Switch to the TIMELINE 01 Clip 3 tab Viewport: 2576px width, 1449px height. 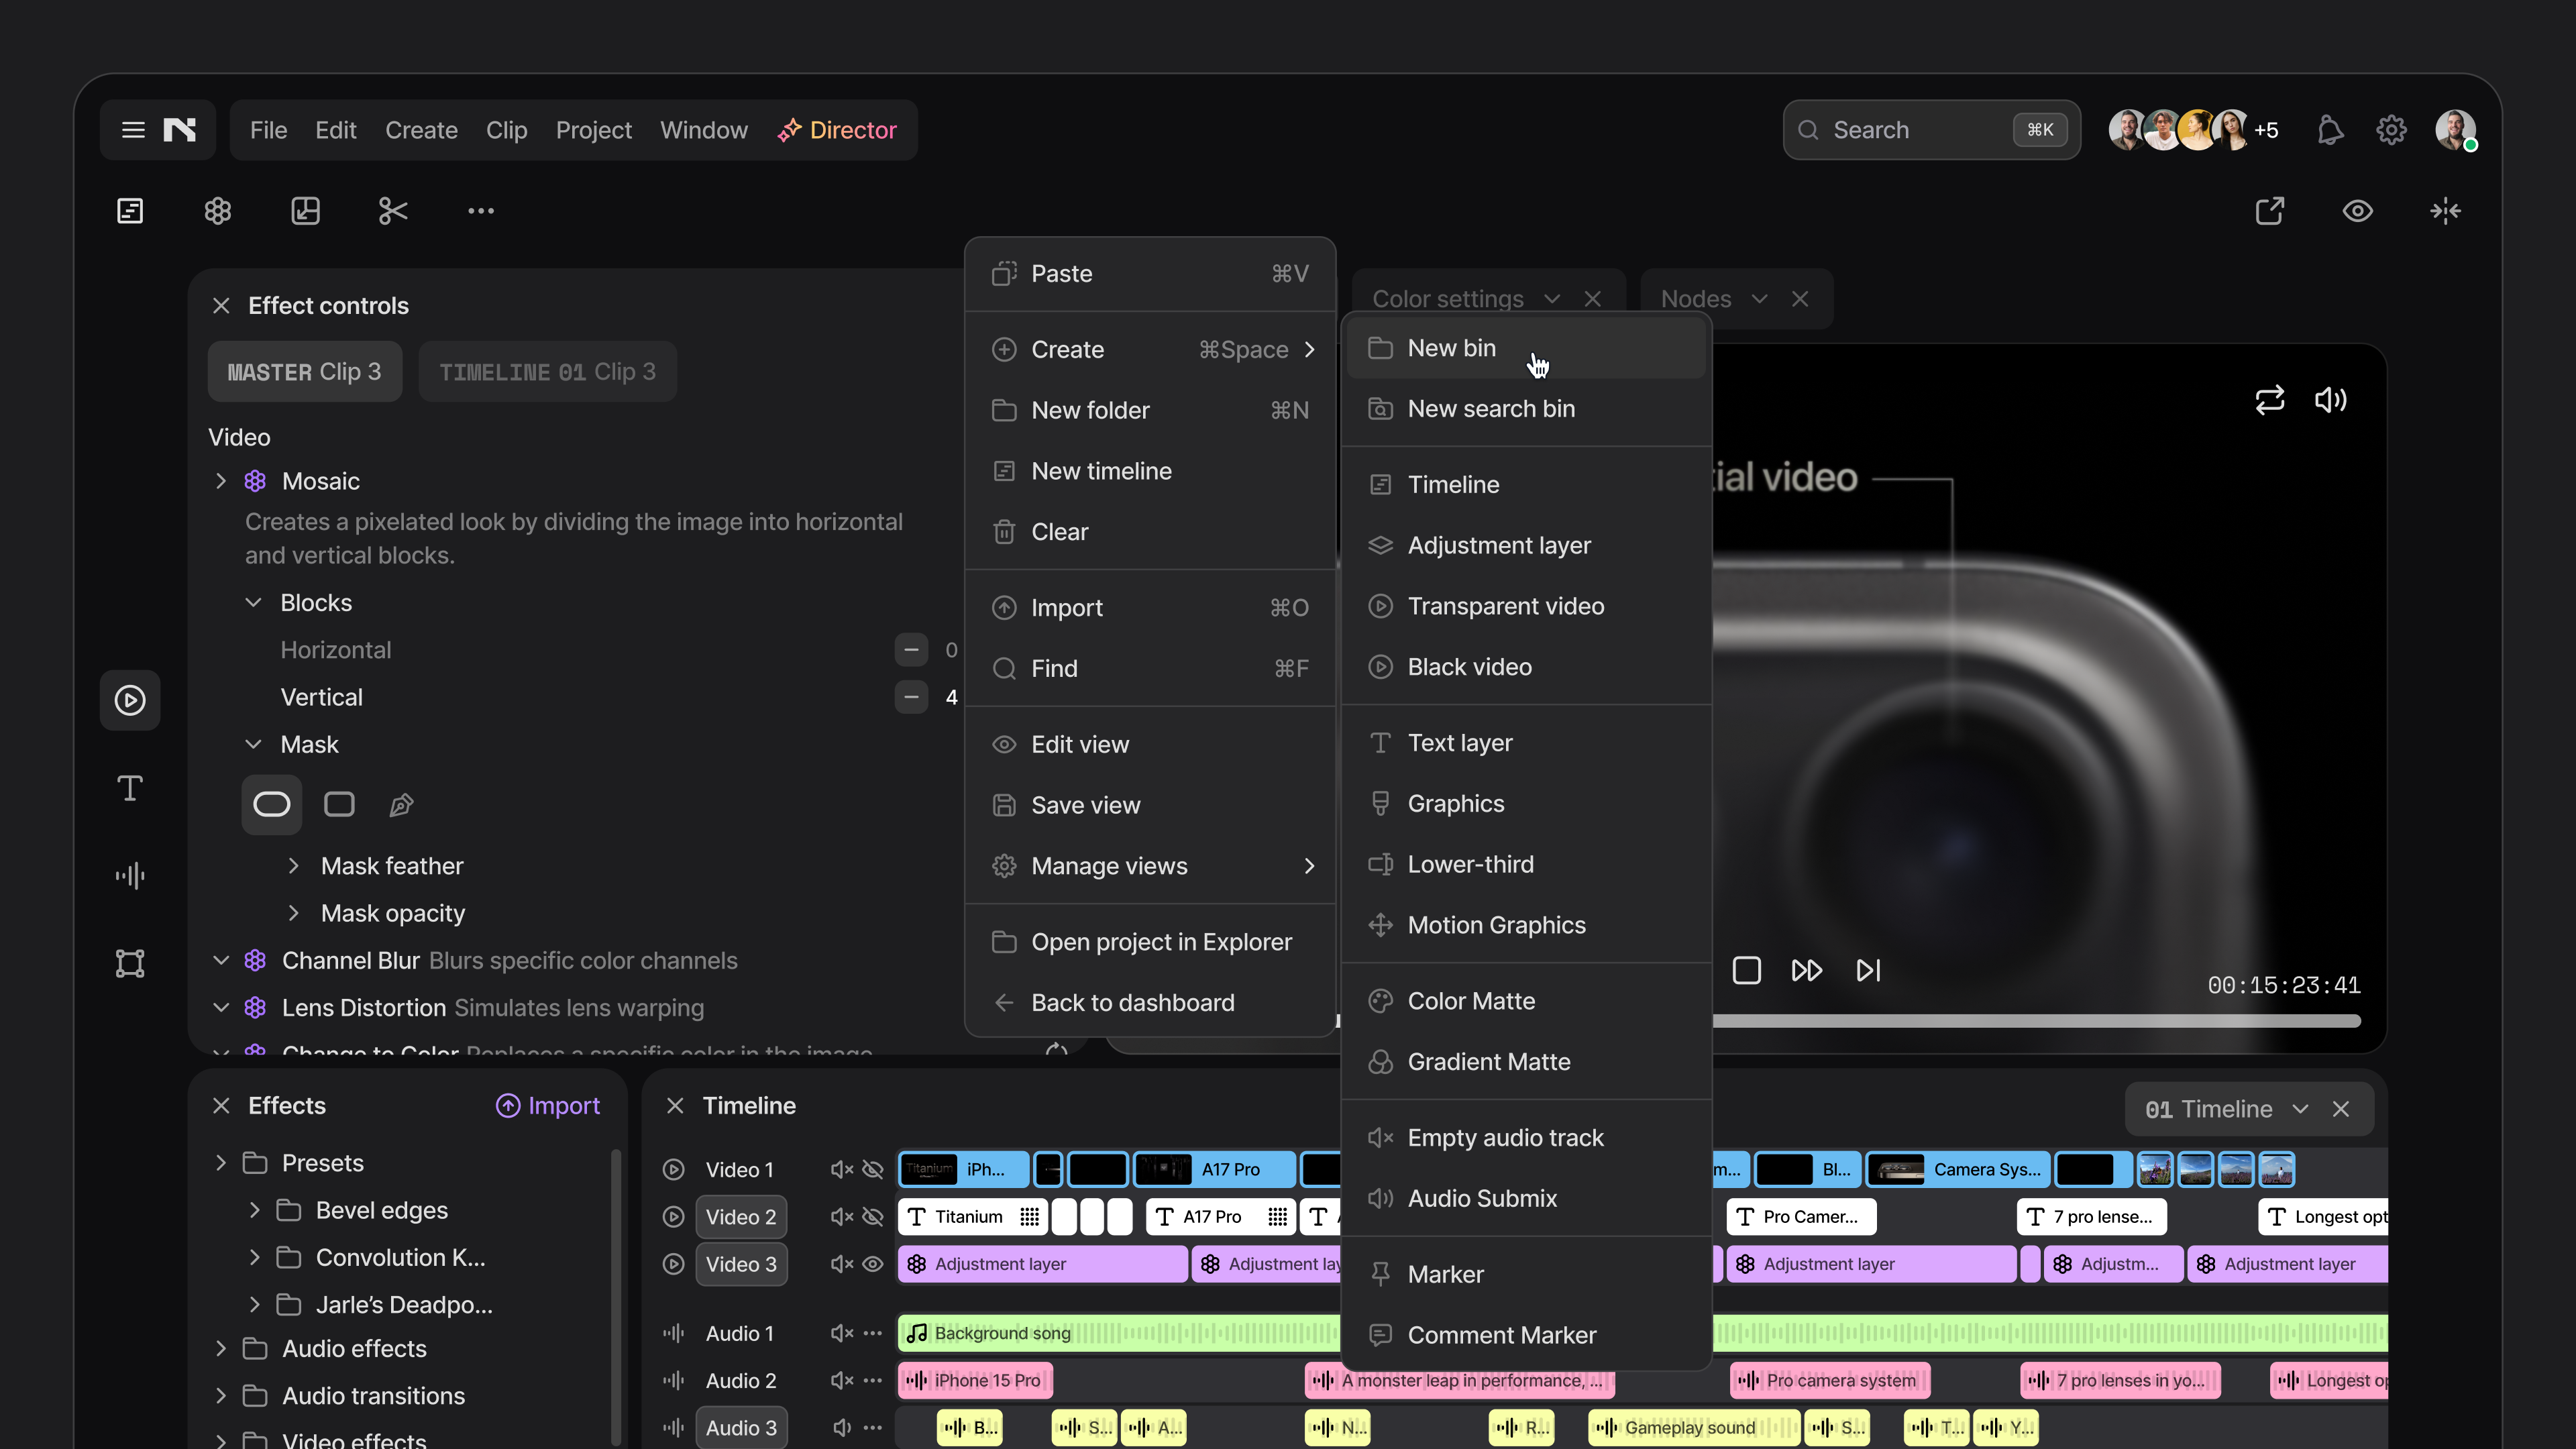[547, 371]
